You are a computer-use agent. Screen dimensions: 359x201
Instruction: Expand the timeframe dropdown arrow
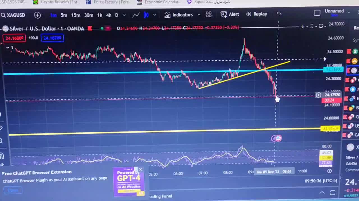click(124, 15)
